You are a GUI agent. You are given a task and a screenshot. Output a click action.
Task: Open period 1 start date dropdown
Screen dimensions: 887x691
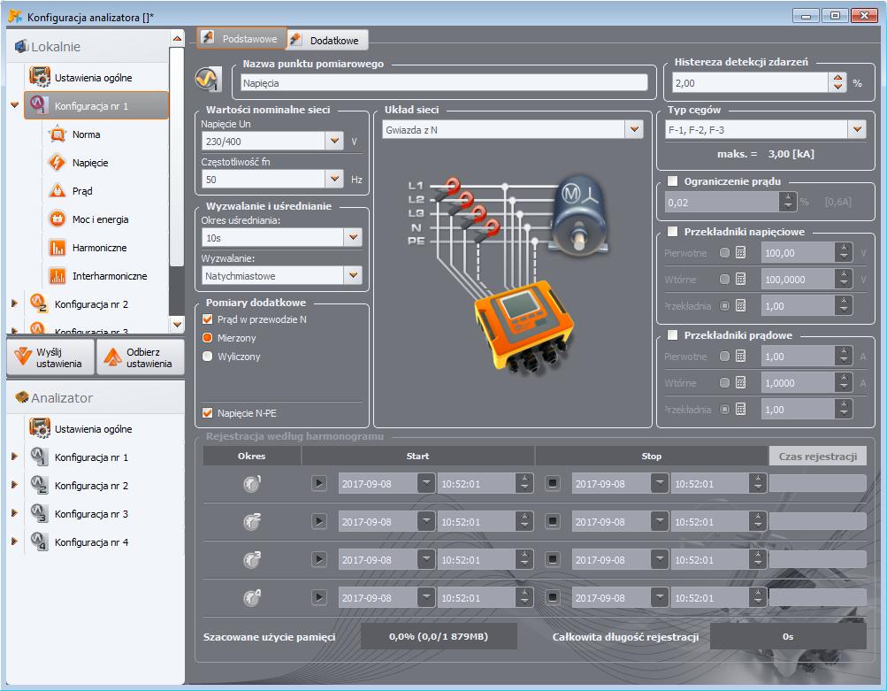(x=426, y=483)
